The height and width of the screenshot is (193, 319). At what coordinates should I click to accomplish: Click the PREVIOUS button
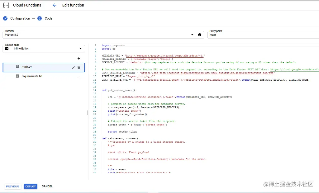pos(12,186)
